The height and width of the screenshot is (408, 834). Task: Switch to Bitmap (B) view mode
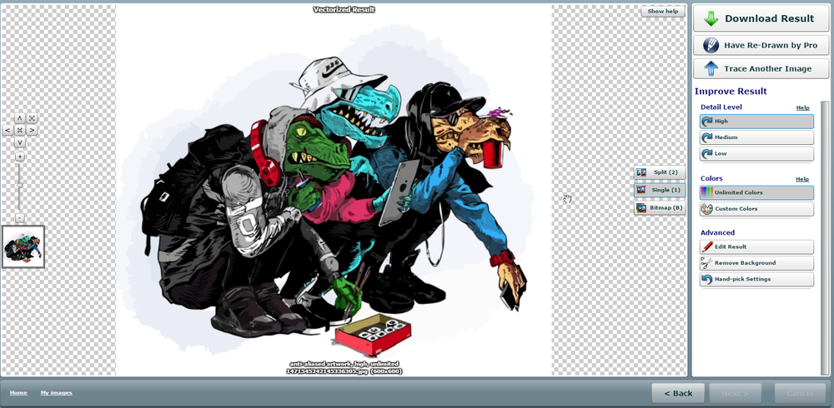(660, 208)
